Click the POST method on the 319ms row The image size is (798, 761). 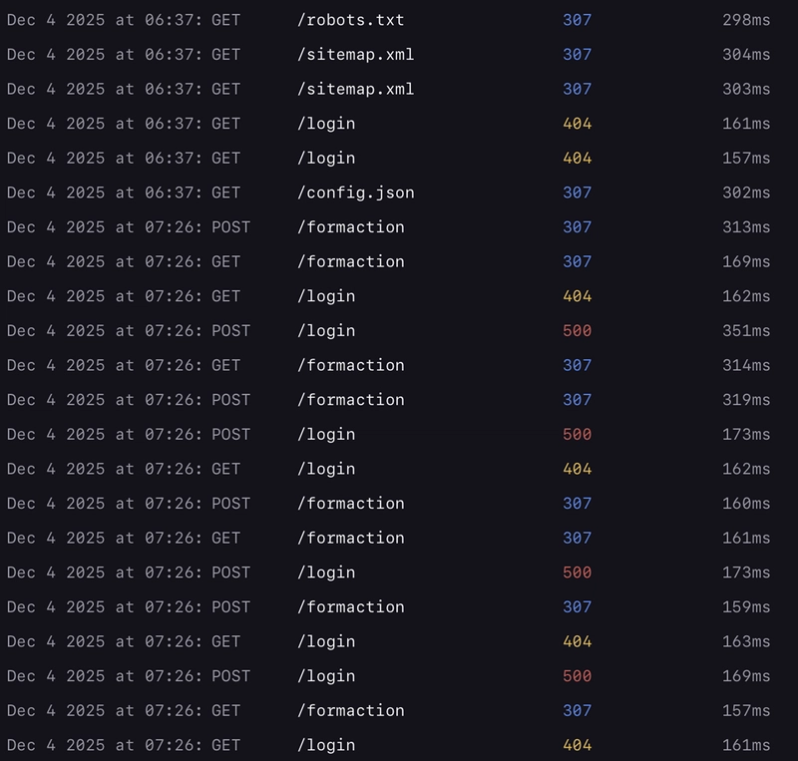[x=230, y=400]
